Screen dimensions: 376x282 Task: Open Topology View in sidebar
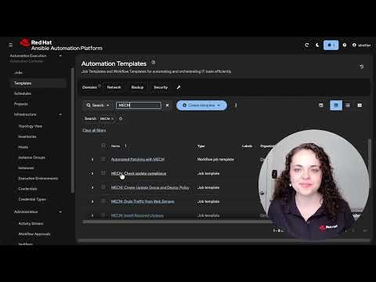pyautogui.click(x=31, y=126)
